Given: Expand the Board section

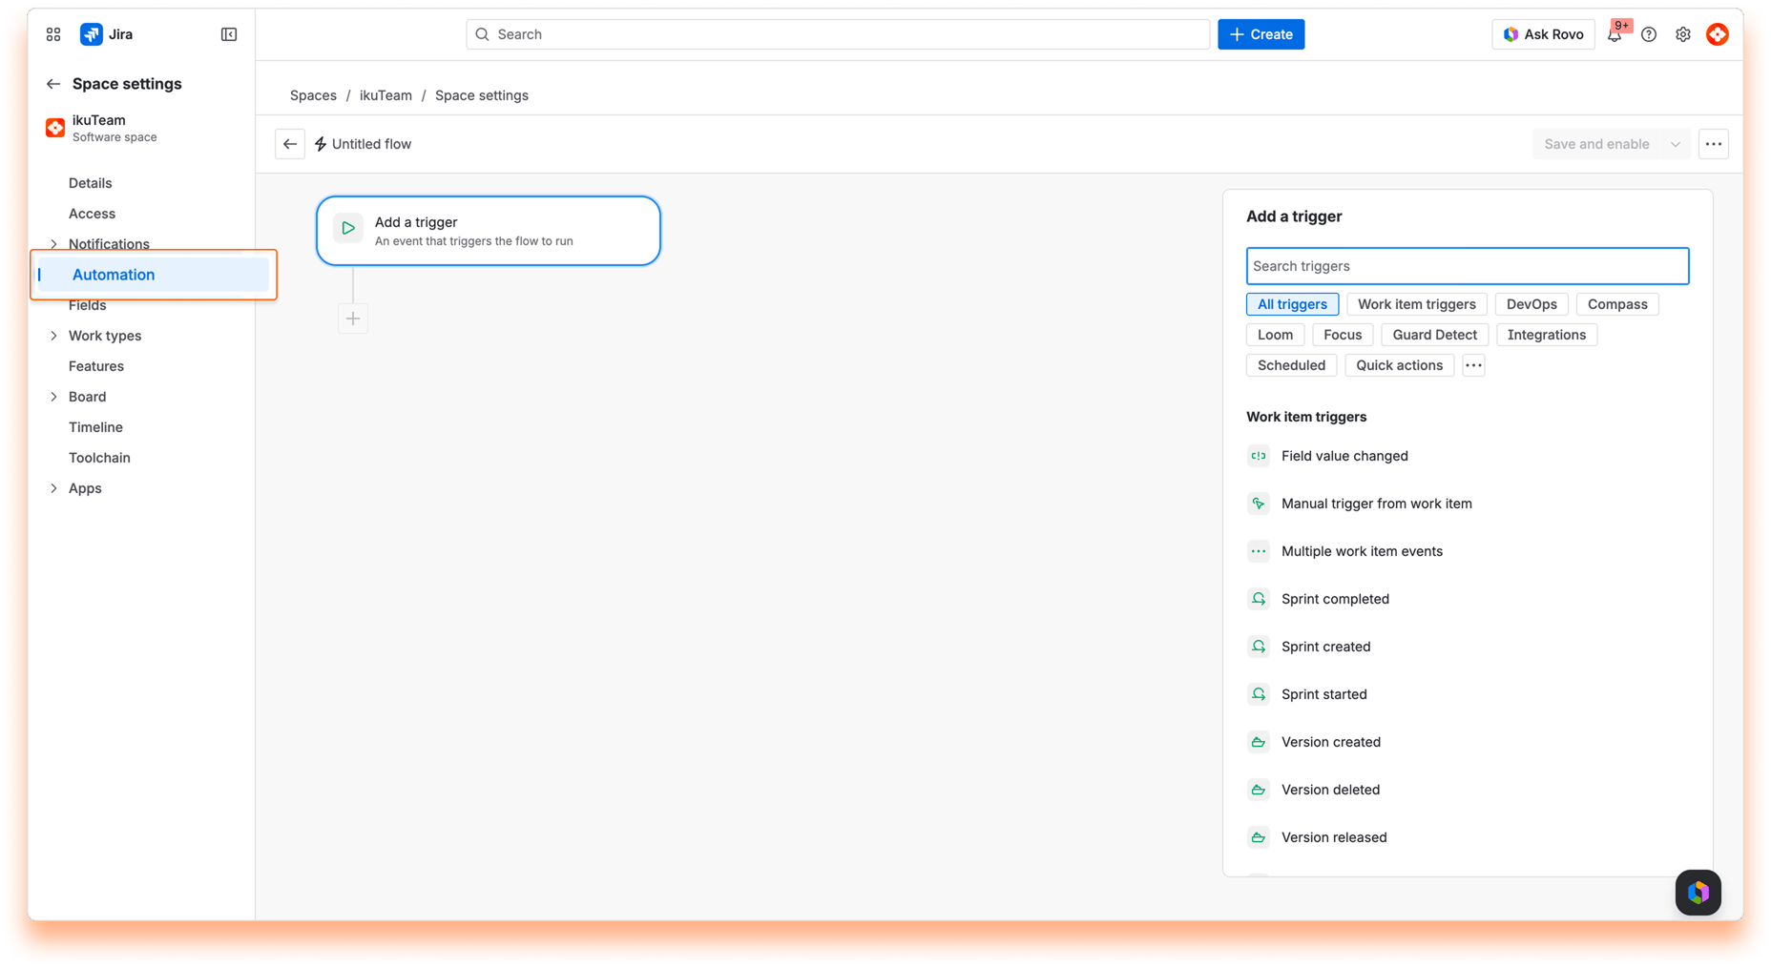Looking at the screenshot, I should [x=53, y=397].
